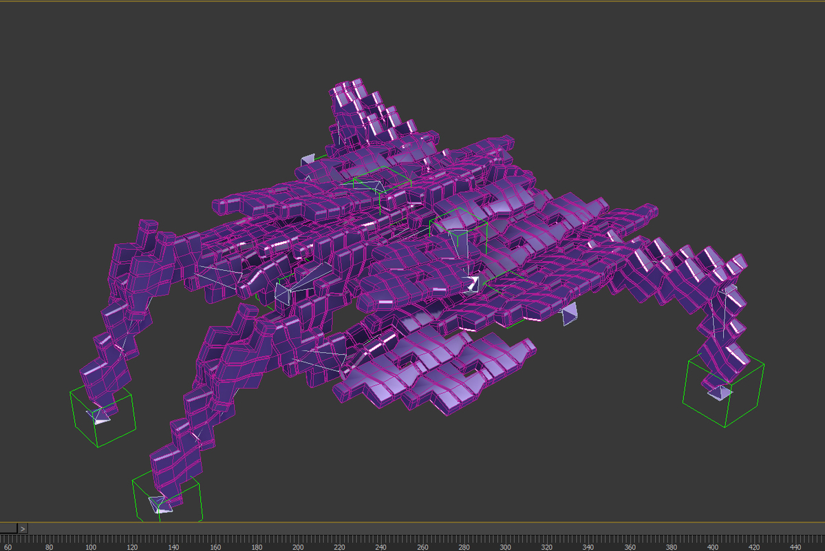Image resolution: width=825 pixels, height=551 pixels.
Task: Click frame 300 on the timeline ruler
Action: [504, 544]
